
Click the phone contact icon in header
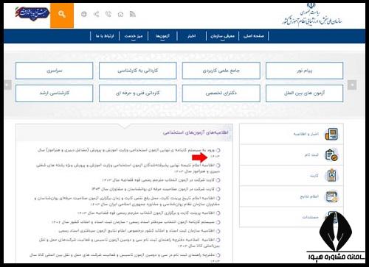[108, 14]
